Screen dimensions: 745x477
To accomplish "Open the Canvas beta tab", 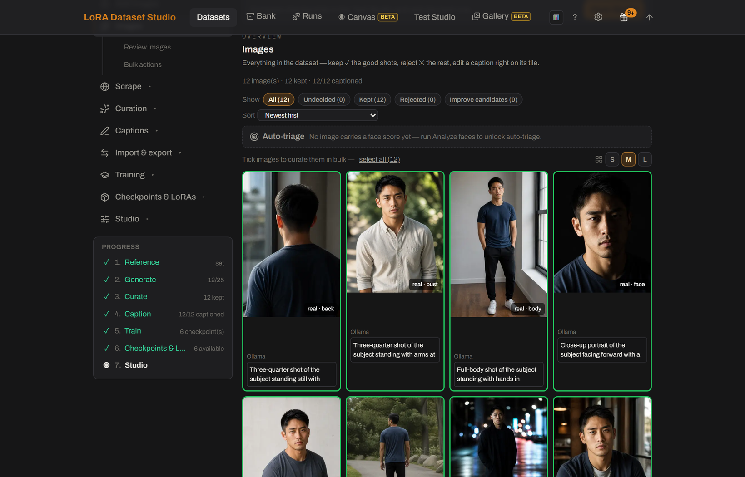I will pos(368,17).
